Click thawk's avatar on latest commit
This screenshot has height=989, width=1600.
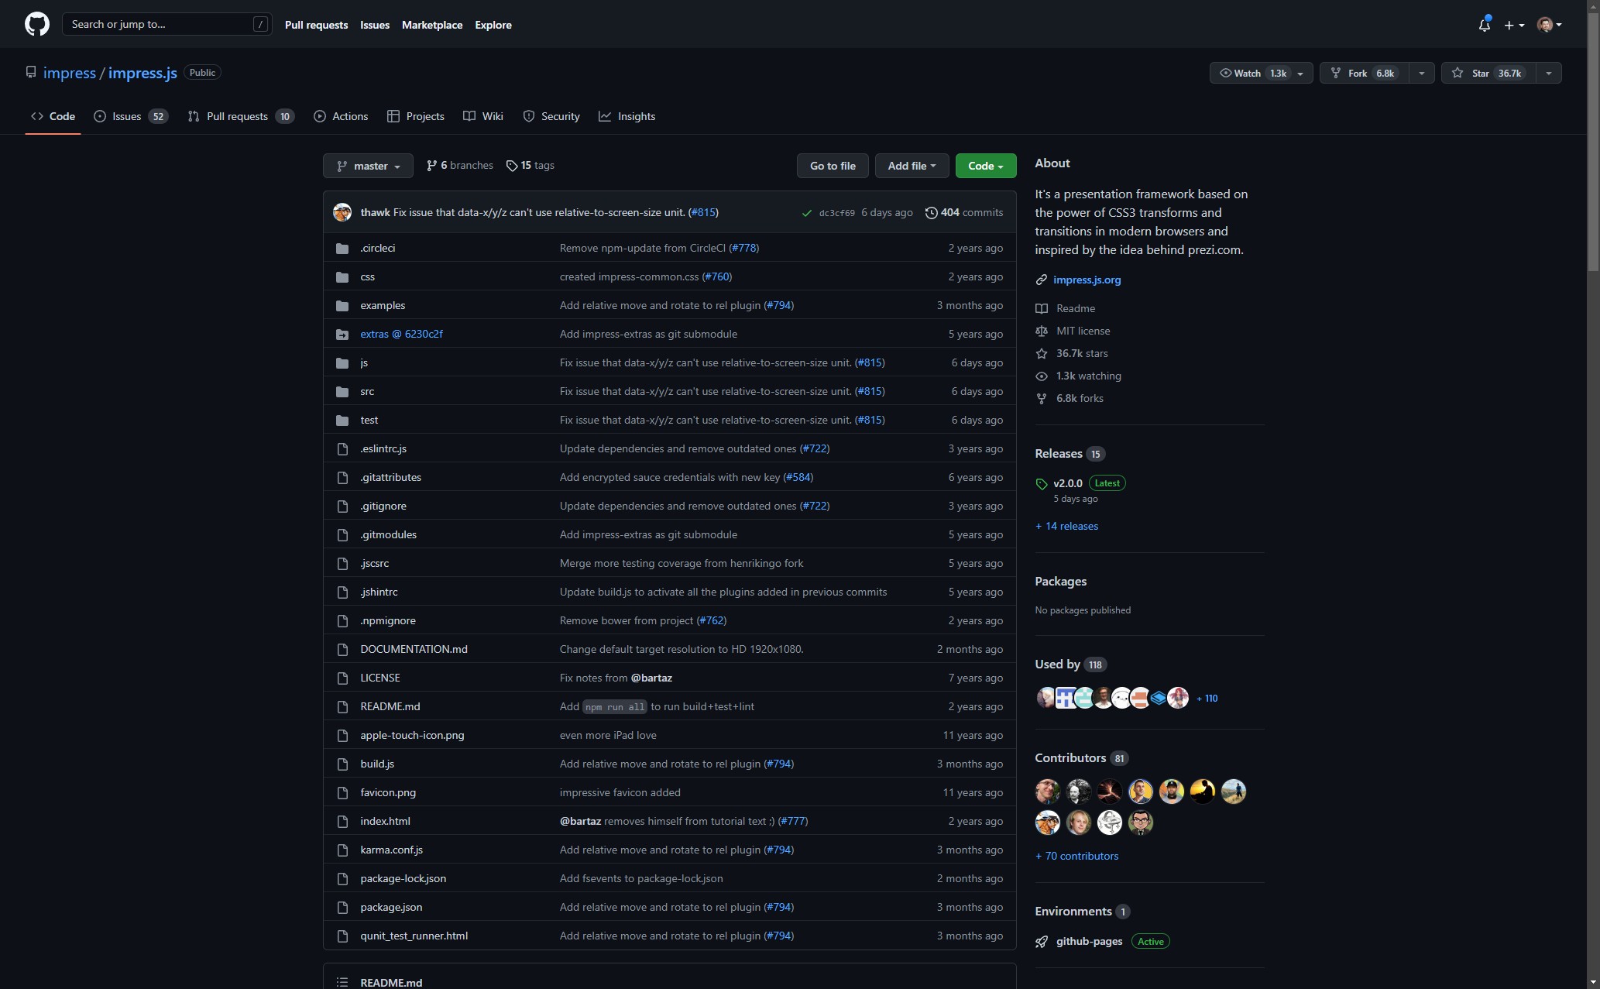(x=342, y=212)
